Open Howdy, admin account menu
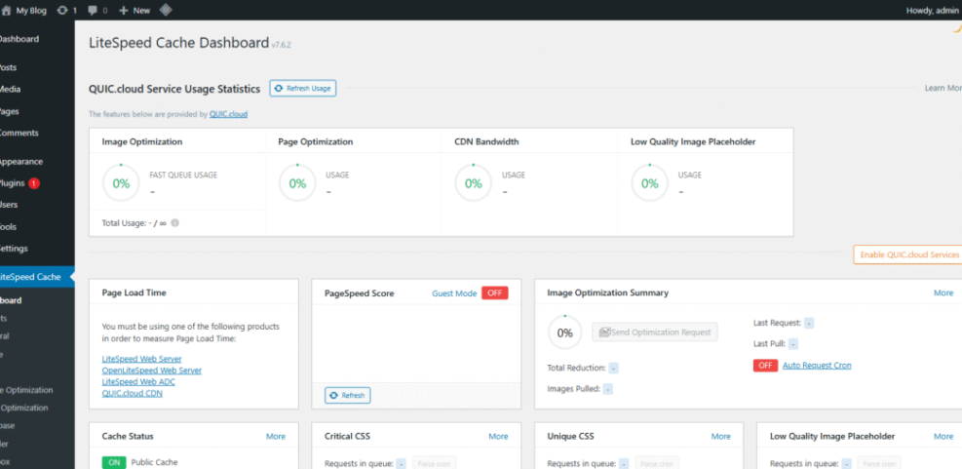This screenshot has height=469, width=962. click(x=934, y=11)
